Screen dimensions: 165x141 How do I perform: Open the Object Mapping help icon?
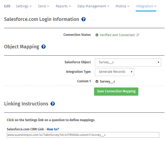coord(43,47)
